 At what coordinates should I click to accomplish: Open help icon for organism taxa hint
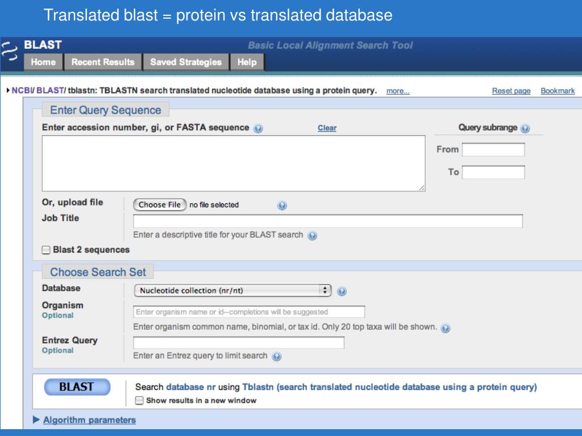click(x=446, y=328)
